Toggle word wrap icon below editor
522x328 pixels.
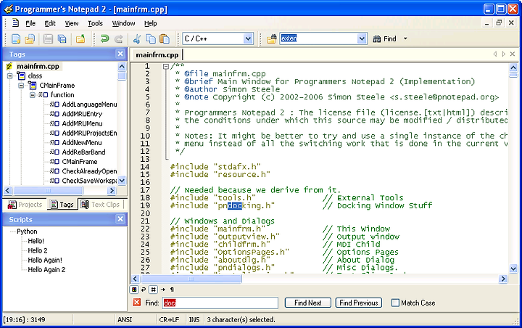[144, 290]
